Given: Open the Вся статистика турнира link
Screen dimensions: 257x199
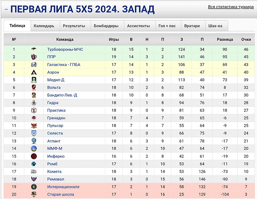Looking at the screenshot, I should 231,7.
